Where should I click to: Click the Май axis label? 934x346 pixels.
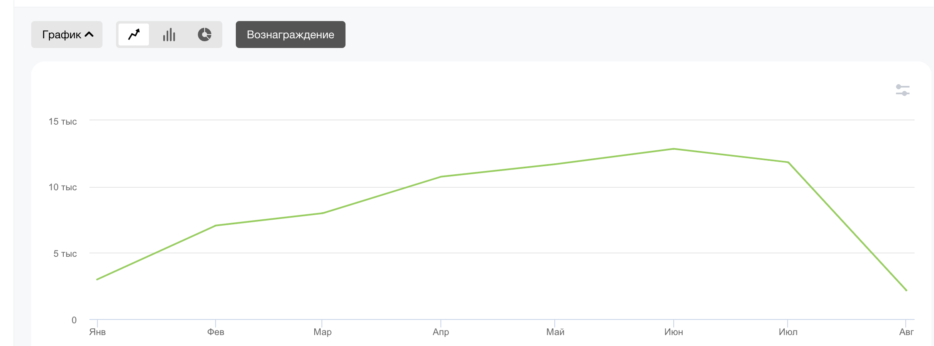coord(555,332)
